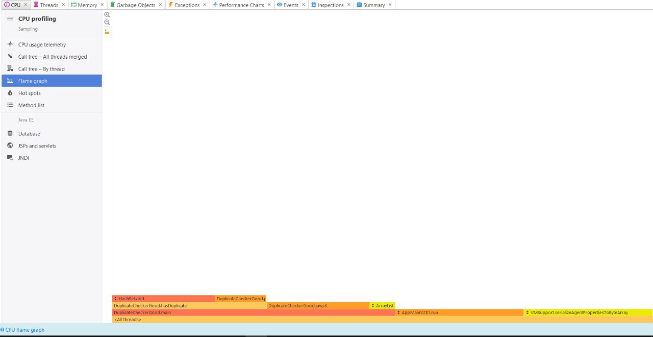
Task: Close the Garbage Objects tab
Action: coord(161,5)
